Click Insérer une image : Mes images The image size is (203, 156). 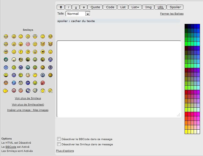point(28,110)
